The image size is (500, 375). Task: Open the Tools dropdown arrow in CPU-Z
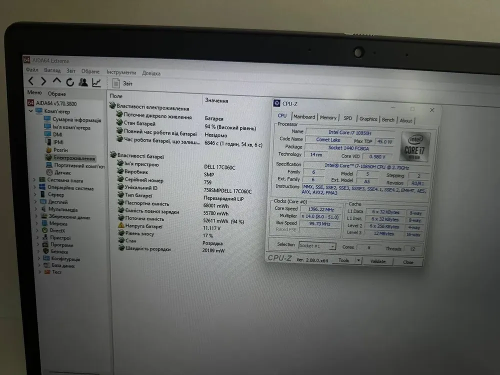[358, 260]
